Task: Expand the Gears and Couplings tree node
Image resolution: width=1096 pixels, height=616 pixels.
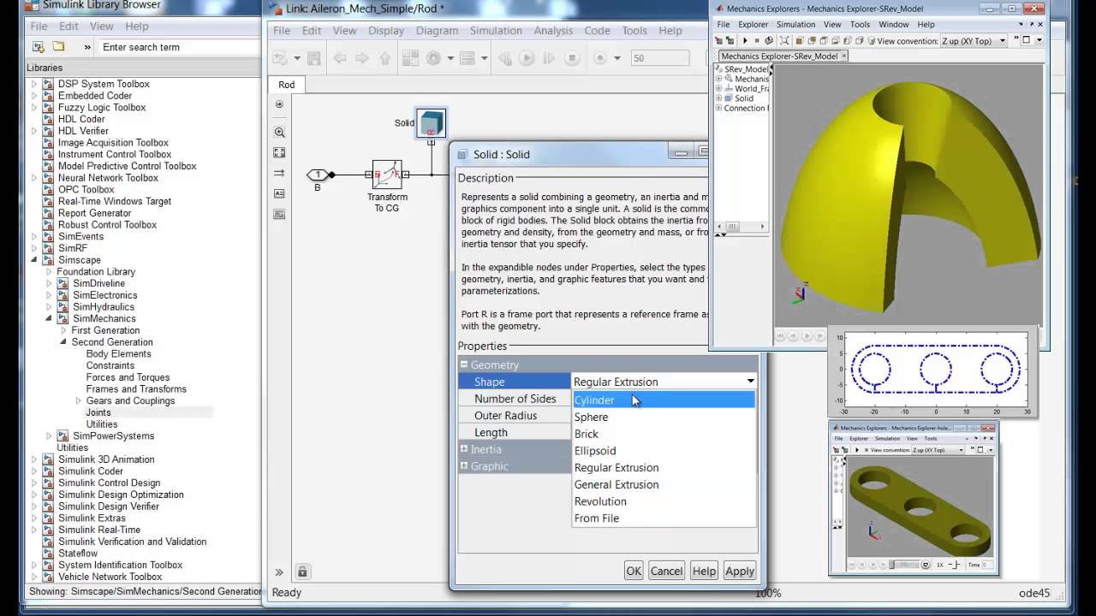Action: pos(79,400)
